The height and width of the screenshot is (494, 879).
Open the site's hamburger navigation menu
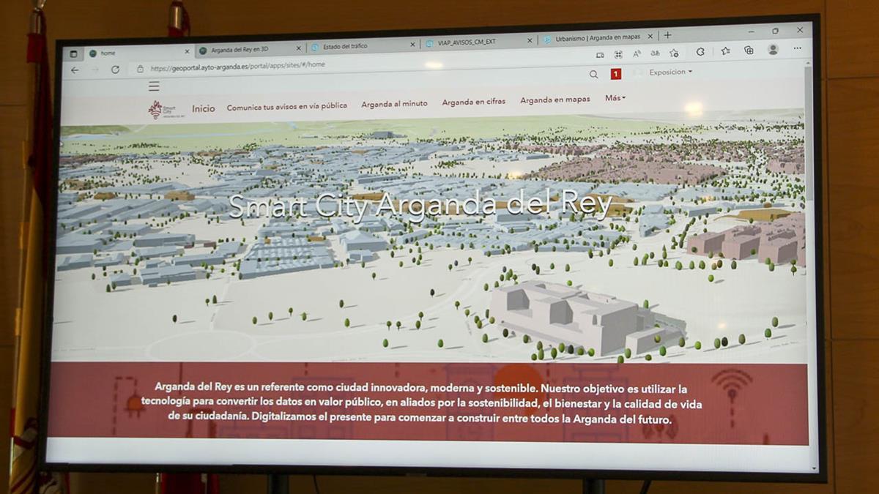(153, 85)
